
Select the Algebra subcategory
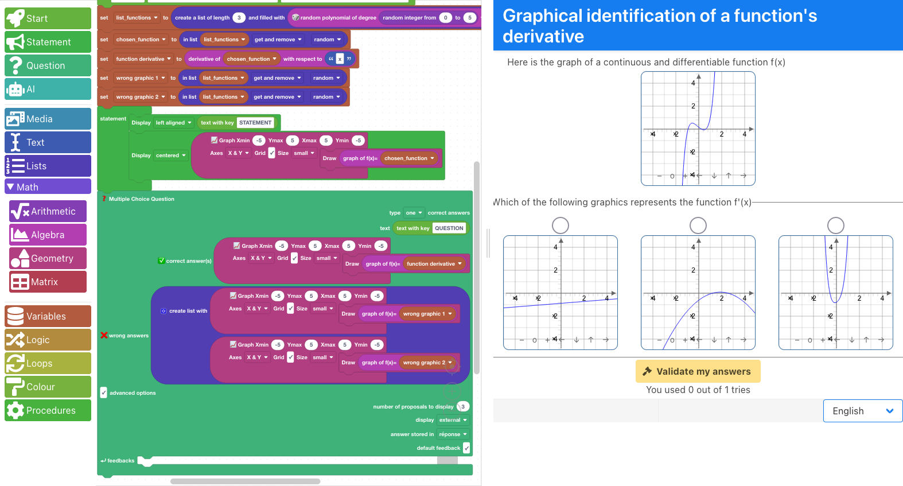point(48,235)
